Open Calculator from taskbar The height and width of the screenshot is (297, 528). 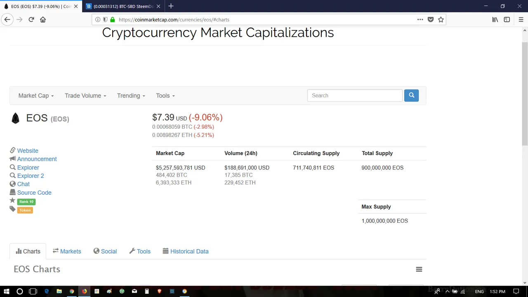[147, 291]
